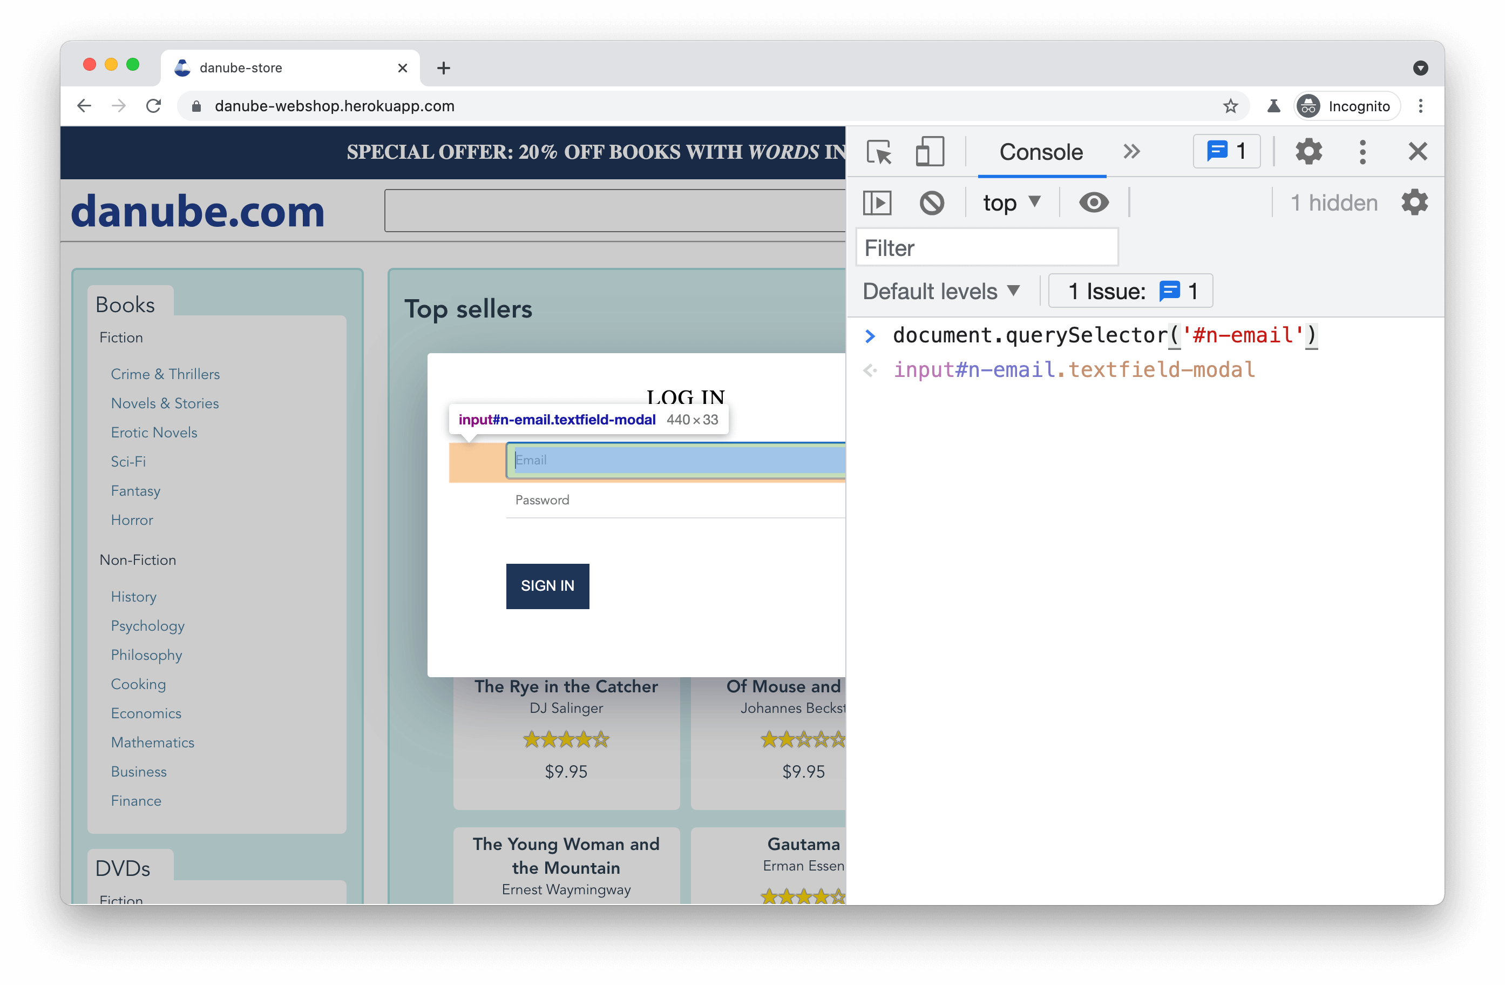
Task: Click the inspect/cursor tool icon
Action: click(x=879, y=151)
